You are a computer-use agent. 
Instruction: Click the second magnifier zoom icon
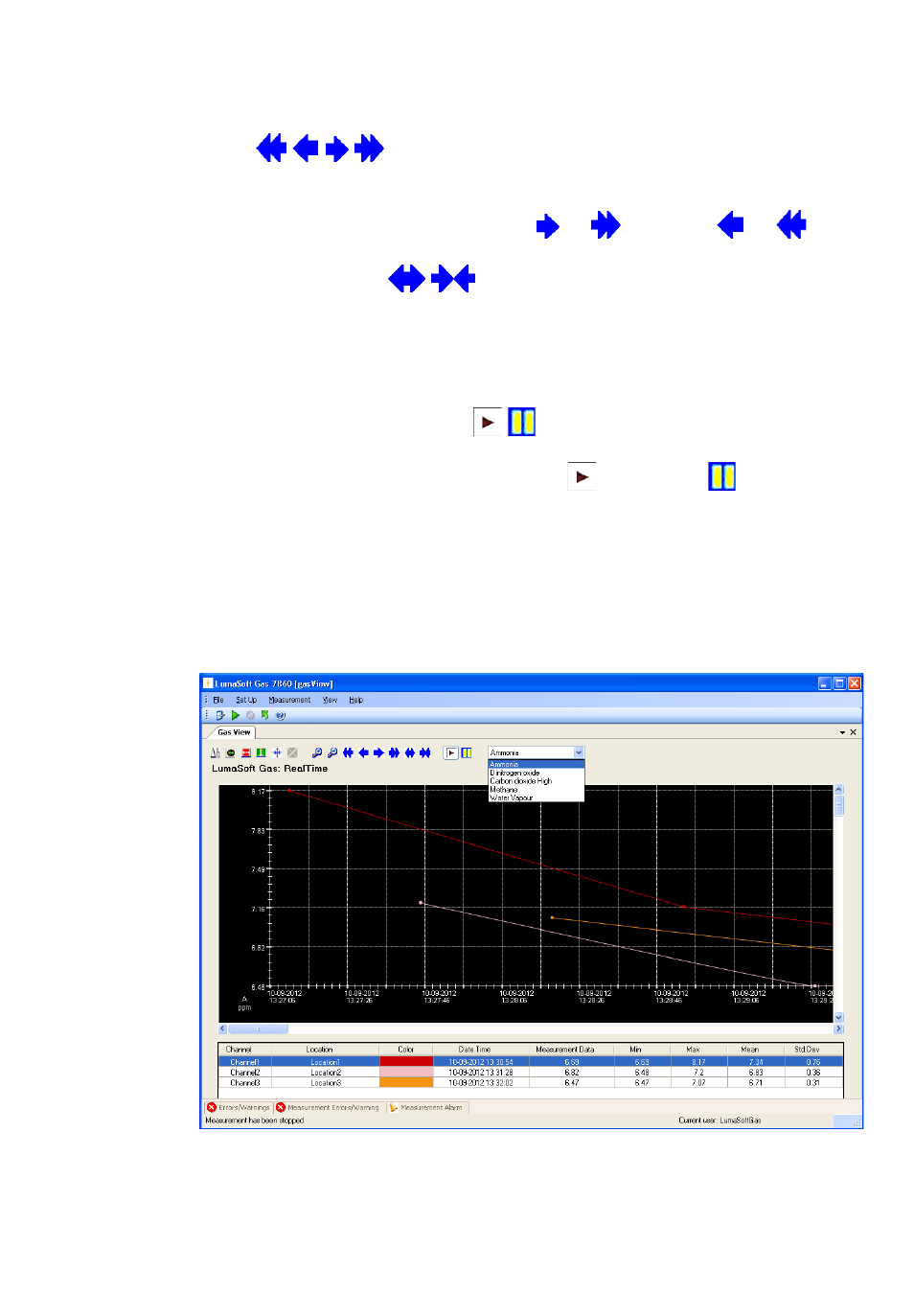332,753
